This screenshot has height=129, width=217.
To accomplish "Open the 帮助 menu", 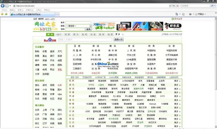I will pos(47,10).
